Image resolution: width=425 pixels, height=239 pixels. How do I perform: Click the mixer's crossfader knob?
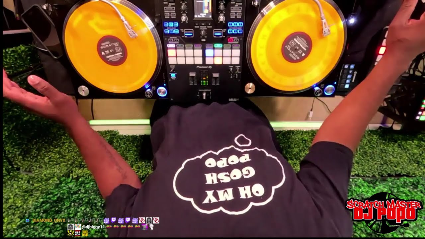tap(204, 95)
